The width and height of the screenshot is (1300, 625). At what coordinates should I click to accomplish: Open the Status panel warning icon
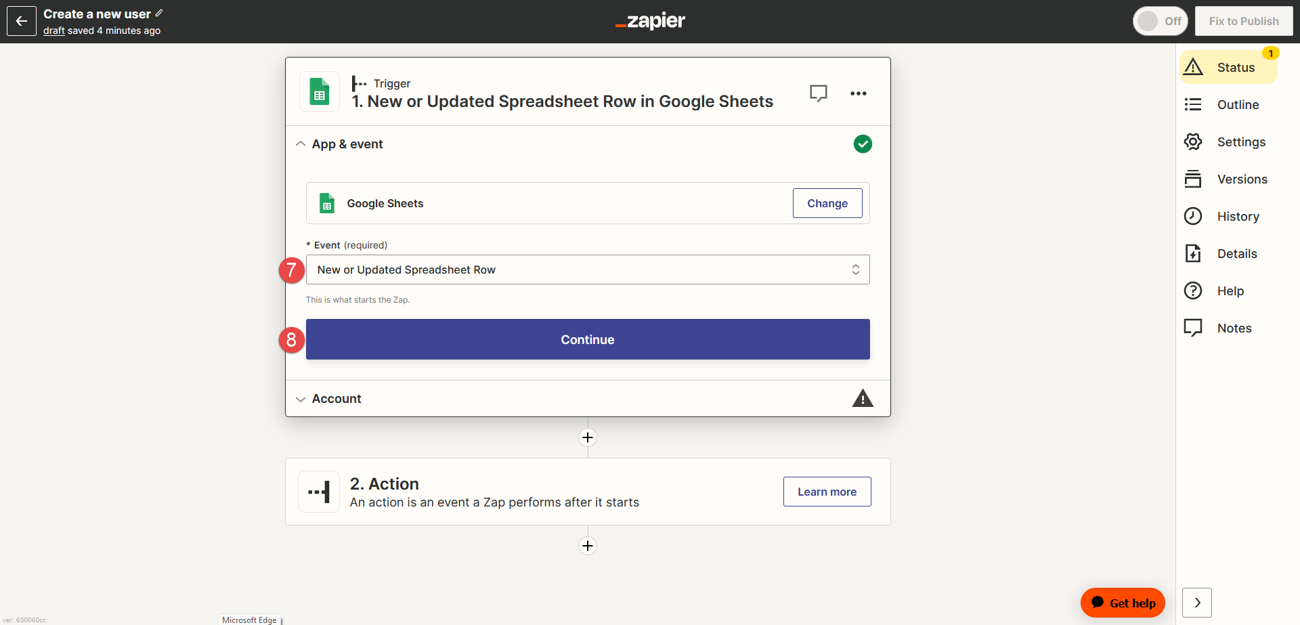tap(1193, 67)
